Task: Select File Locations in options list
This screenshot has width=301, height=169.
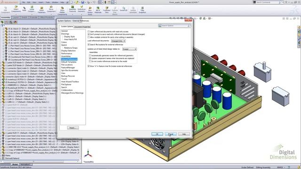Action: coord(67,65)
